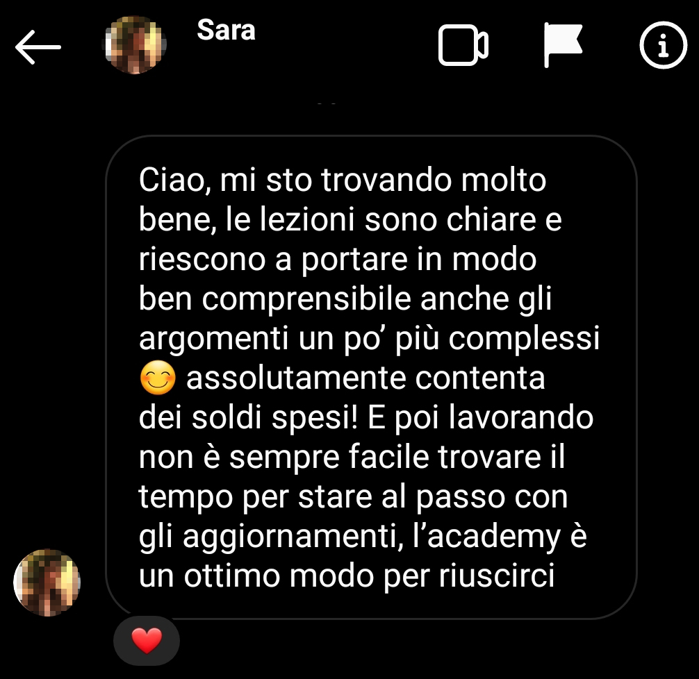The height and width of the screenshot is (679, 699).
Task: Select the message bubble from Sara
Action: [x=371, y=378]
